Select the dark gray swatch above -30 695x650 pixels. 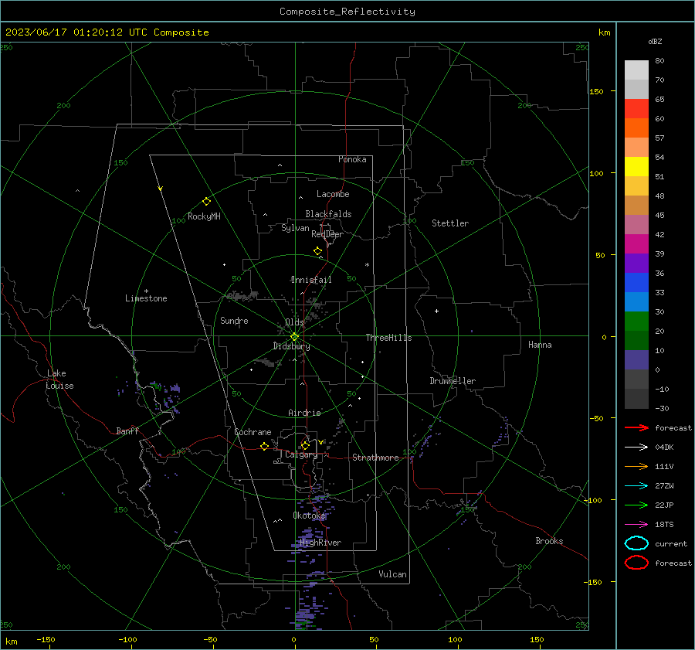pyautogui.click(x=636, y=399)
